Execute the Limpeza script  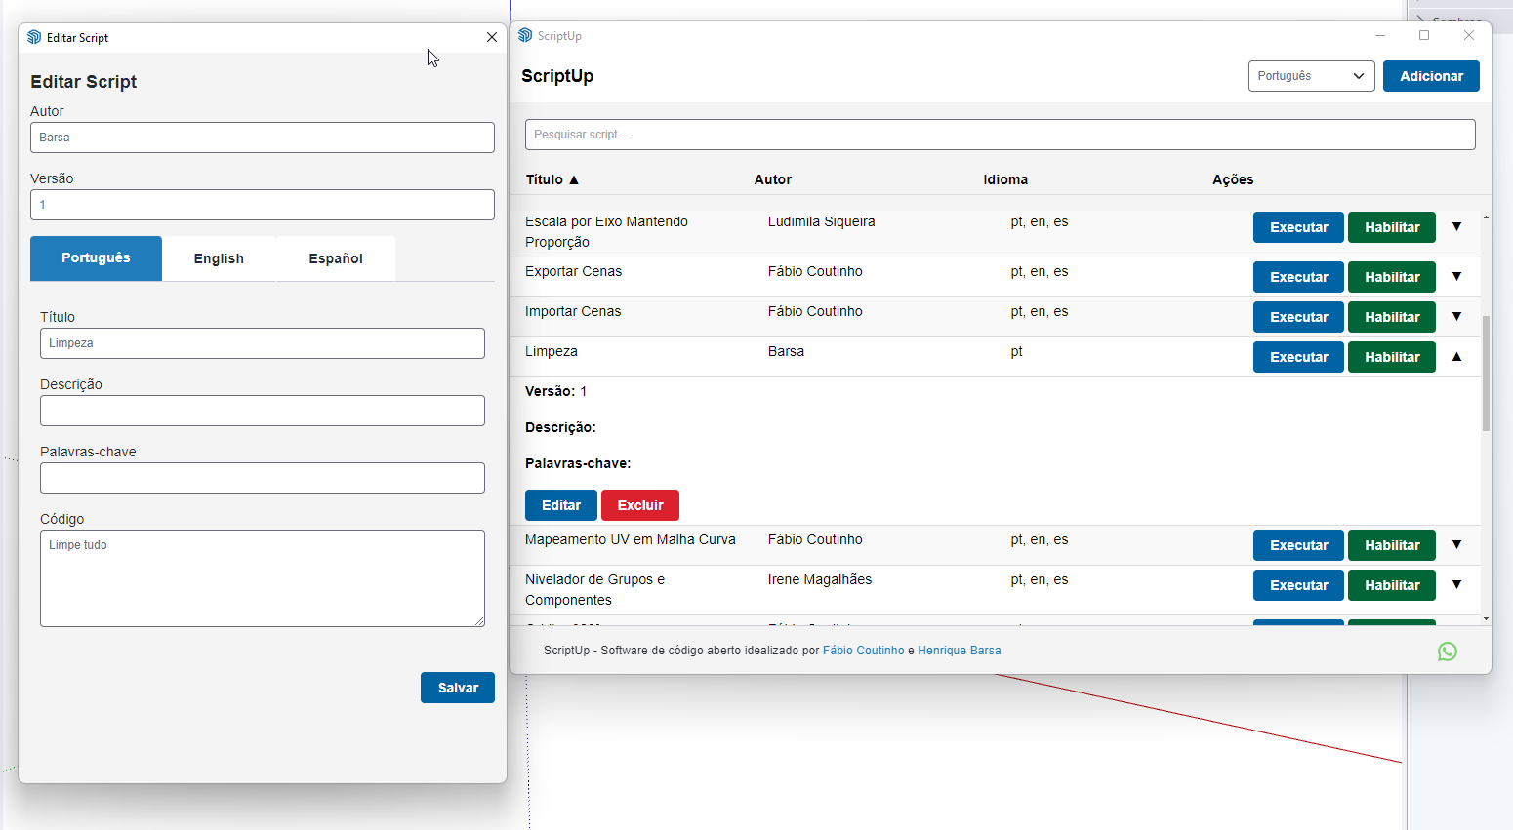1298,357
